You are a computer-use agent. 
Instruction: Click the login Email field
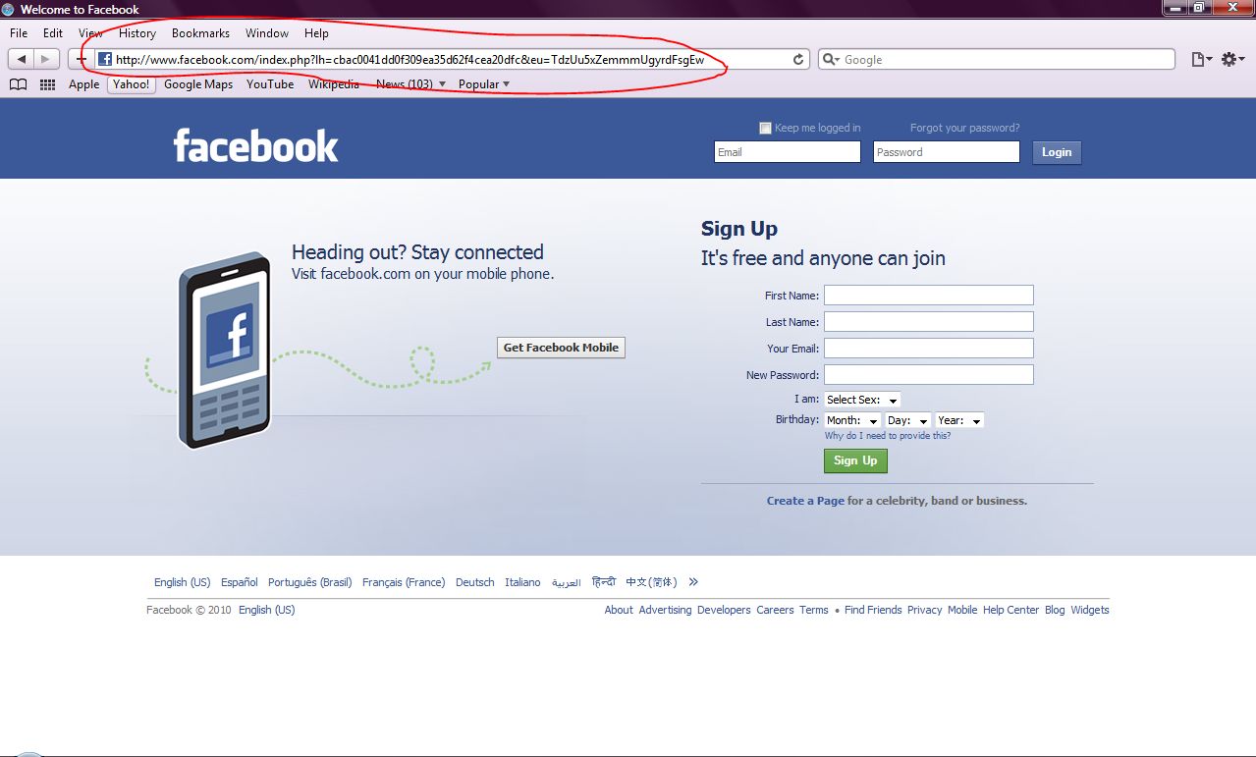[x=788, y=152]
